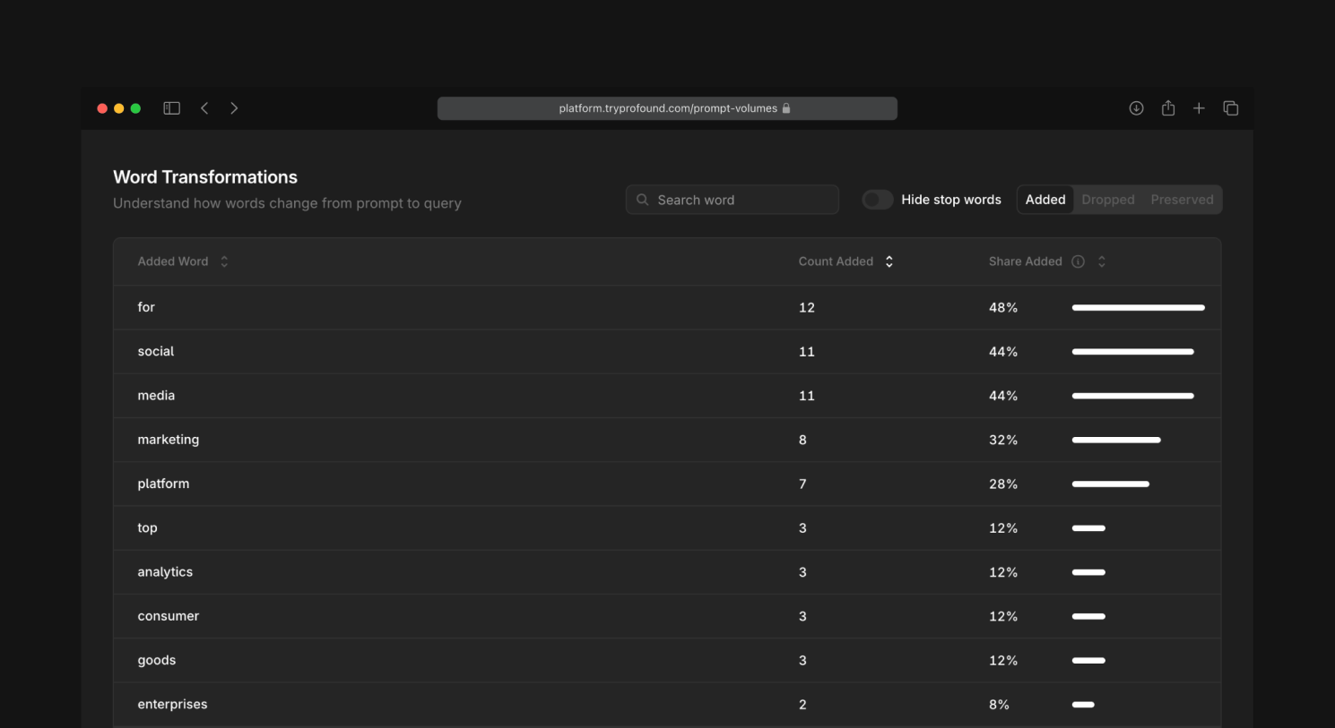Select the word 'media'
The width and height of the screenshot is (1335, 728).
[156, 396]
